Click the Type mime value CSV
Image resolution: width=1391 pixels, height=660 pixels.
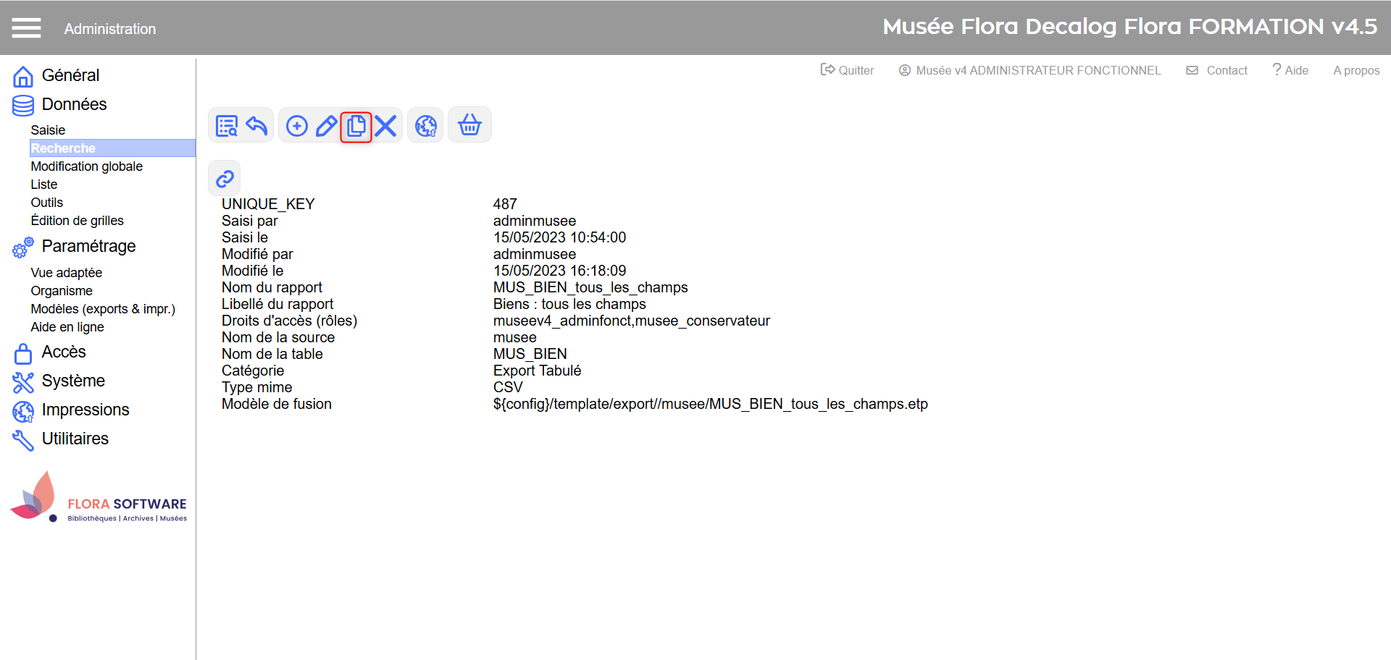tap(508, 387)
